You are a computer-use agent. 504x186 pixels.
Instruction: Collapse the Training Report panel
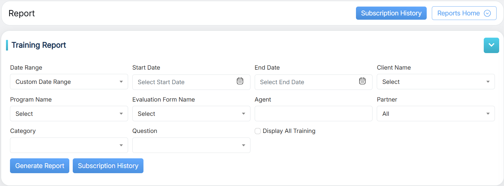pos(491,45)
